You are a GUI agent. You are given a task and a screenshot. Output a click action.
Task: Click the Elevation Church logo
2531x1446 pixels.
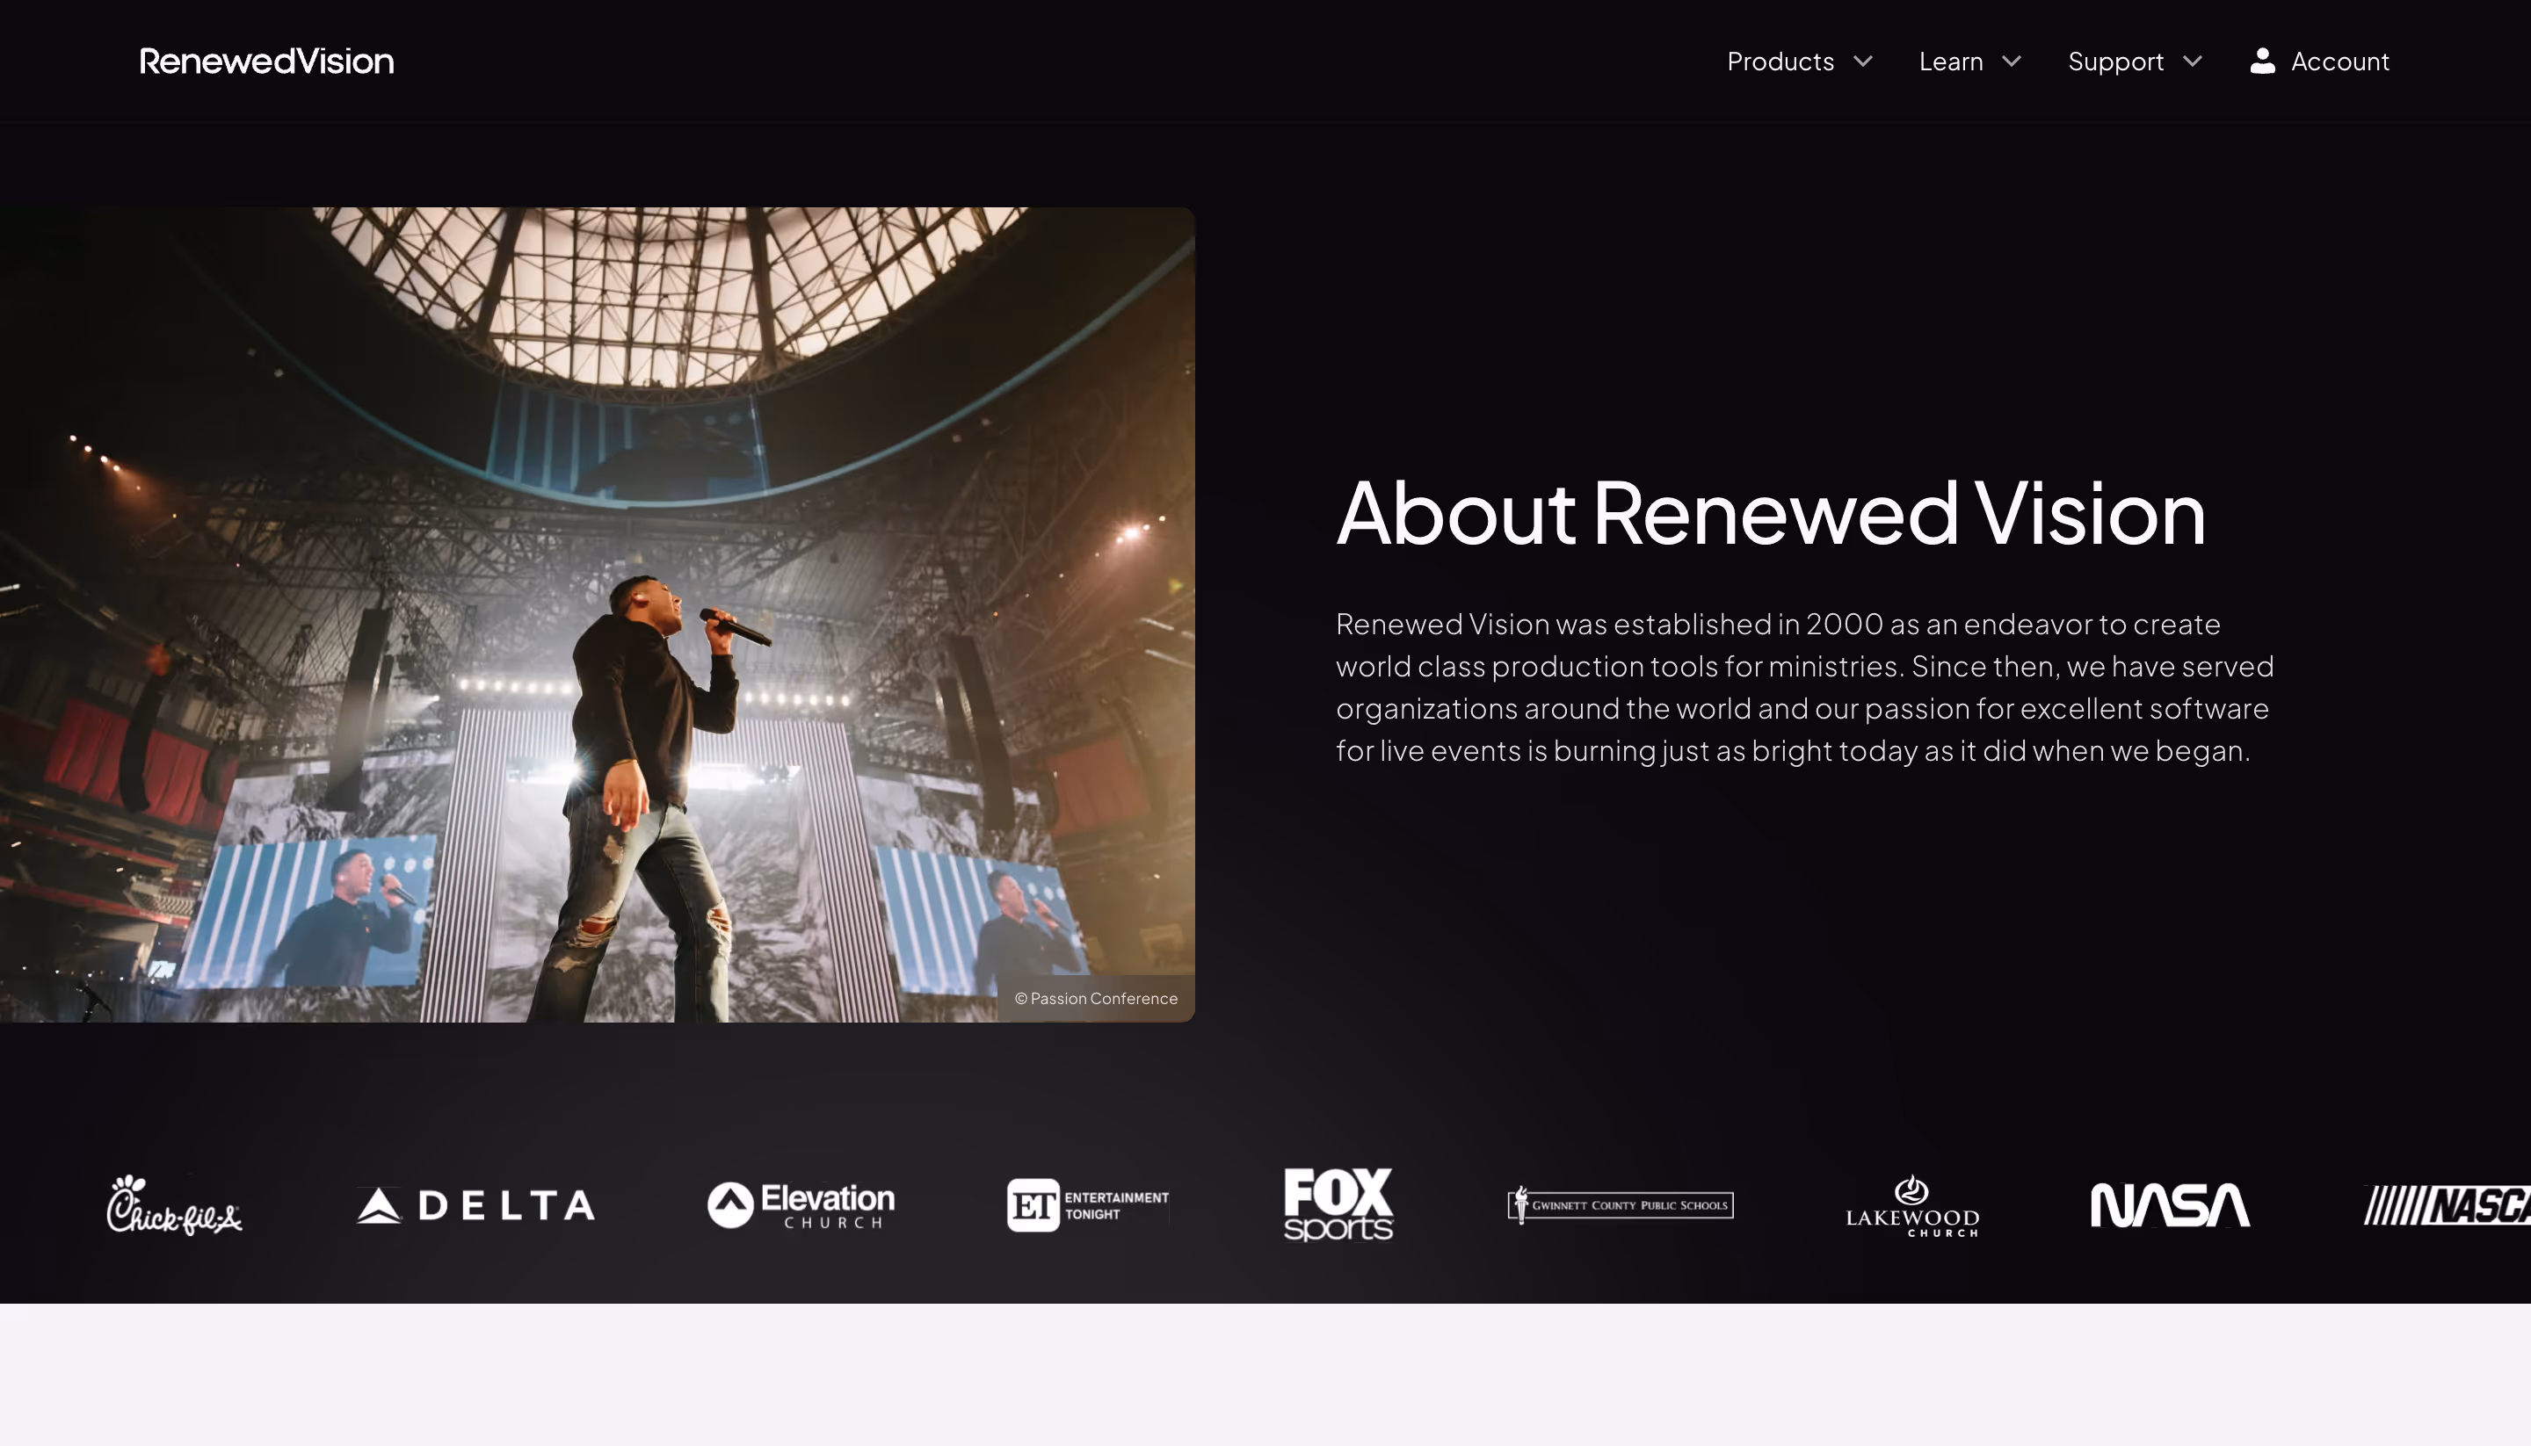click(x=801, y=1205)
